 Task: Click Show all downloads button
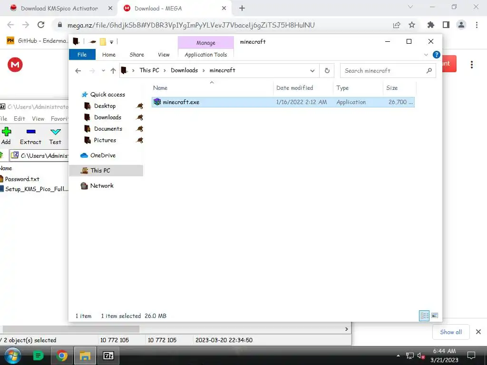[451, 332]
